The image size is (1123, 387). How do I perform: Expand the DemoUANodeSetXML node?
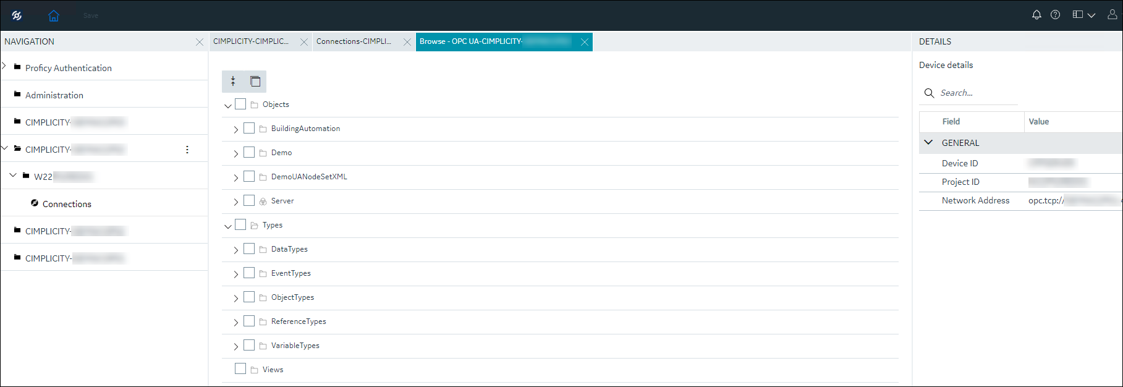click(236, 178)
